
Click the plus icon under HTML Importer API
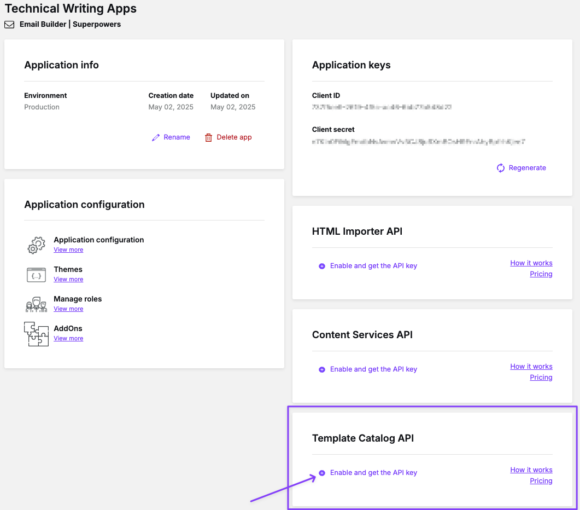point(322,266)
